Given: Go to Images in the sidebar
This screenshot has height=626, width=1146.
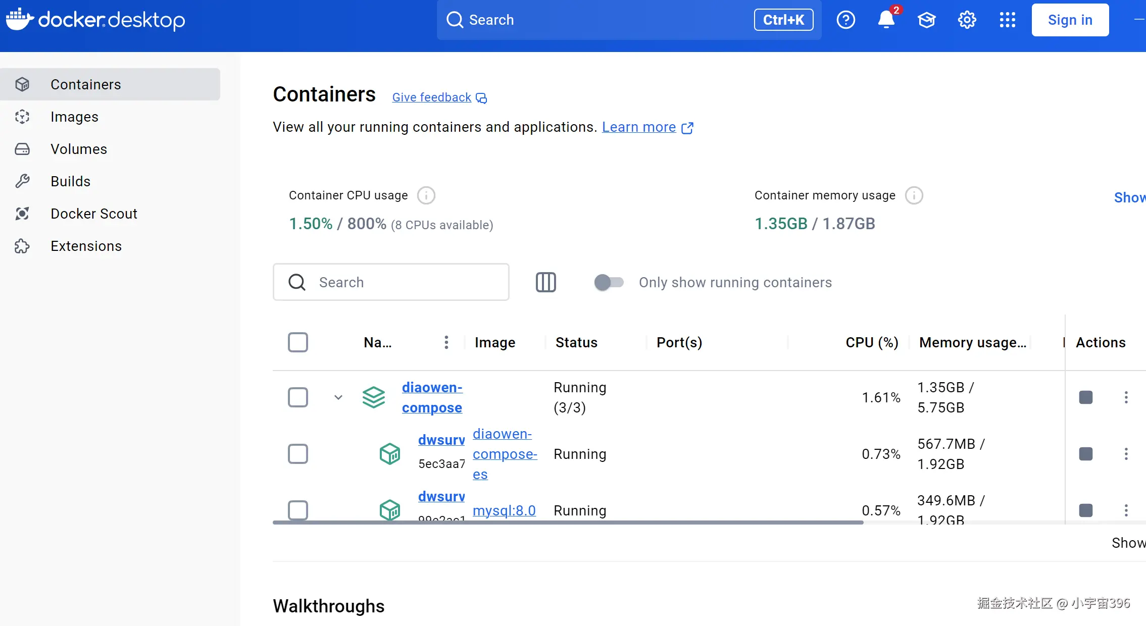Looking at the screenshot, I should click(x=74, y=117).
